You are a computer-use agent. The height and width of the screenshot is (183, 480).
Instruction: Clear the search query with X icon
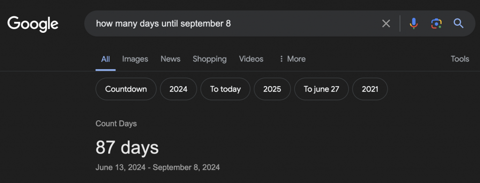point(386,23)
